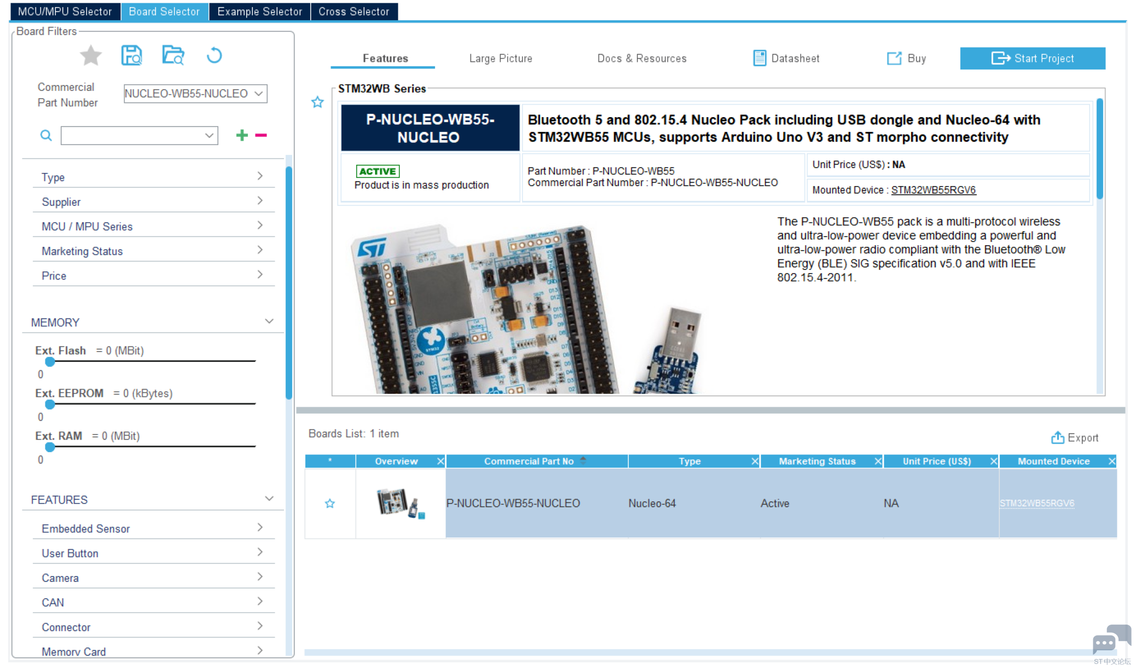
Task: Open the Docs & Resources tab
Action: click(x=642, y=58)
